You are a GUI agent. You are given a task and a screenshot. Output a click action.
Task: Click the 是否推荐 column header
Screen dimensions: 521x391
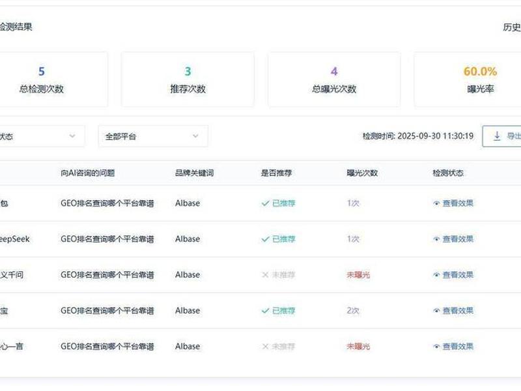[276, 173]
